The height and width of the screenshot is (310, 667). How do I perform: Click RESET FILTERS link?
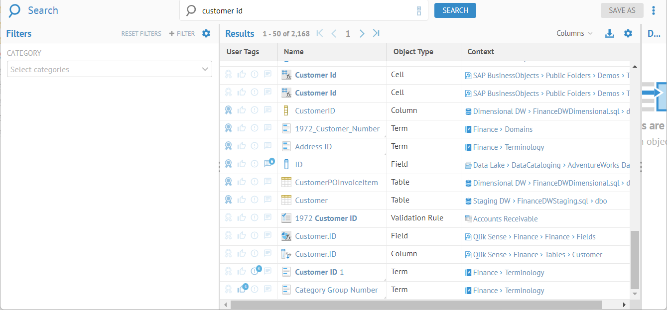coord(141,34)
